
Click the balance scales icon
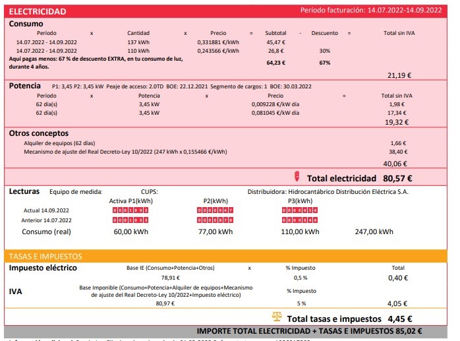pos(277,317)
